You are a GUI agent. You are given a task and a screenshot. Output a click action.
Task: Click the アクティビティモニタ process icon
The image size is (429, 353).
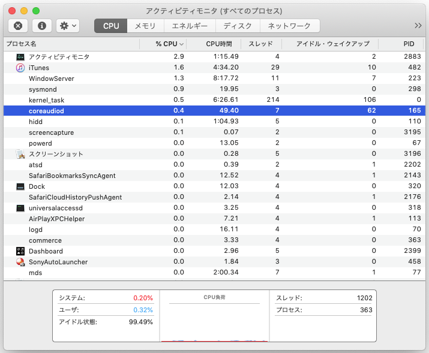[x=20, y=57]
